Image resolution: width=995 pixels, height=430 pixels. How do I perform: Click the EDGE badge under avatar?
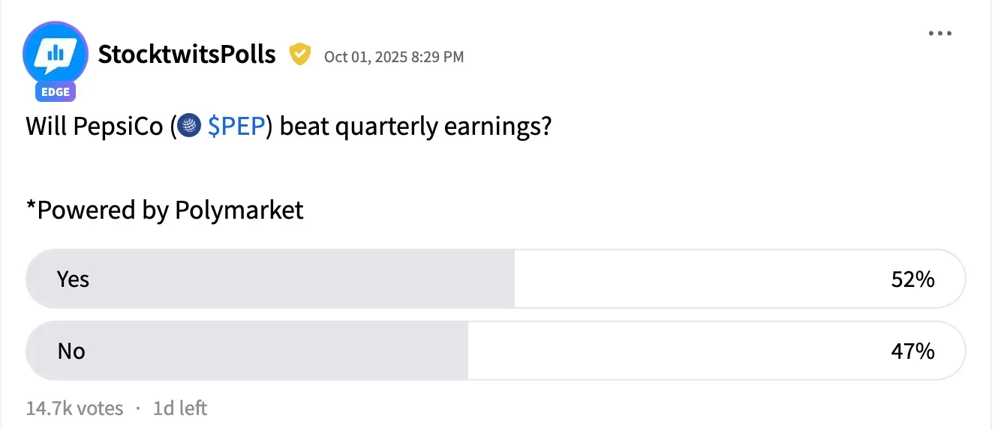click(56, 93)
